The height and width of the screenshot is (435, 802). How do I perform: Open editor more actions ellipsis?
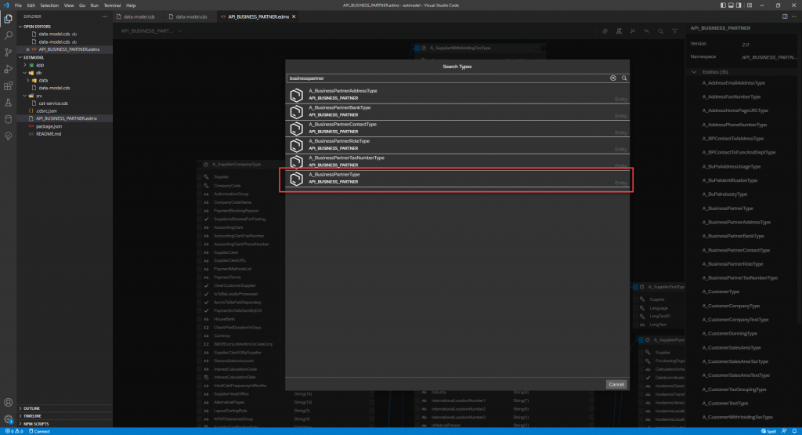click(x=794, y=16)
